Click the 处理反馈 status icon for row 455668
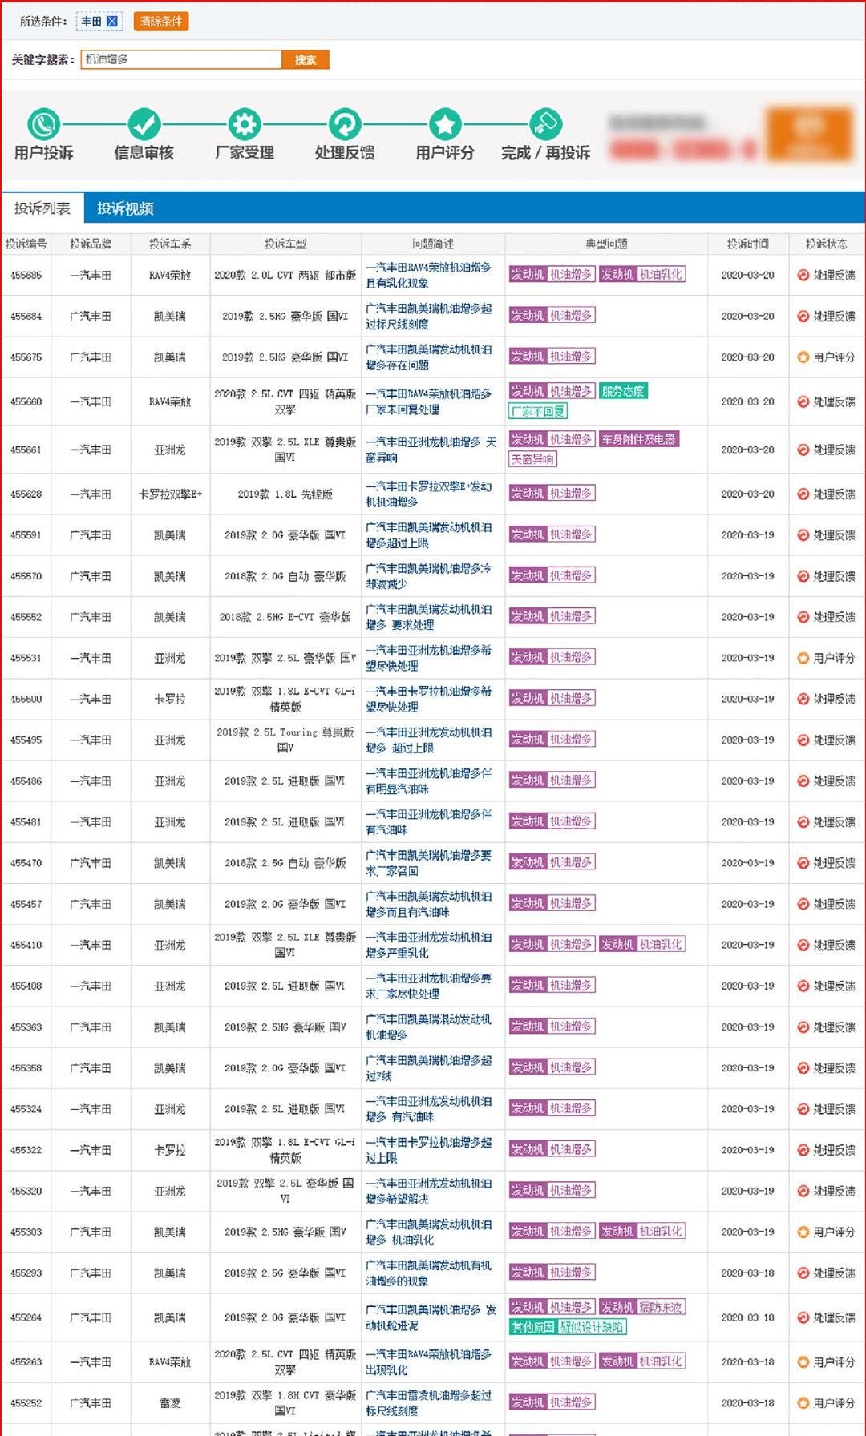 coord(803,401)
